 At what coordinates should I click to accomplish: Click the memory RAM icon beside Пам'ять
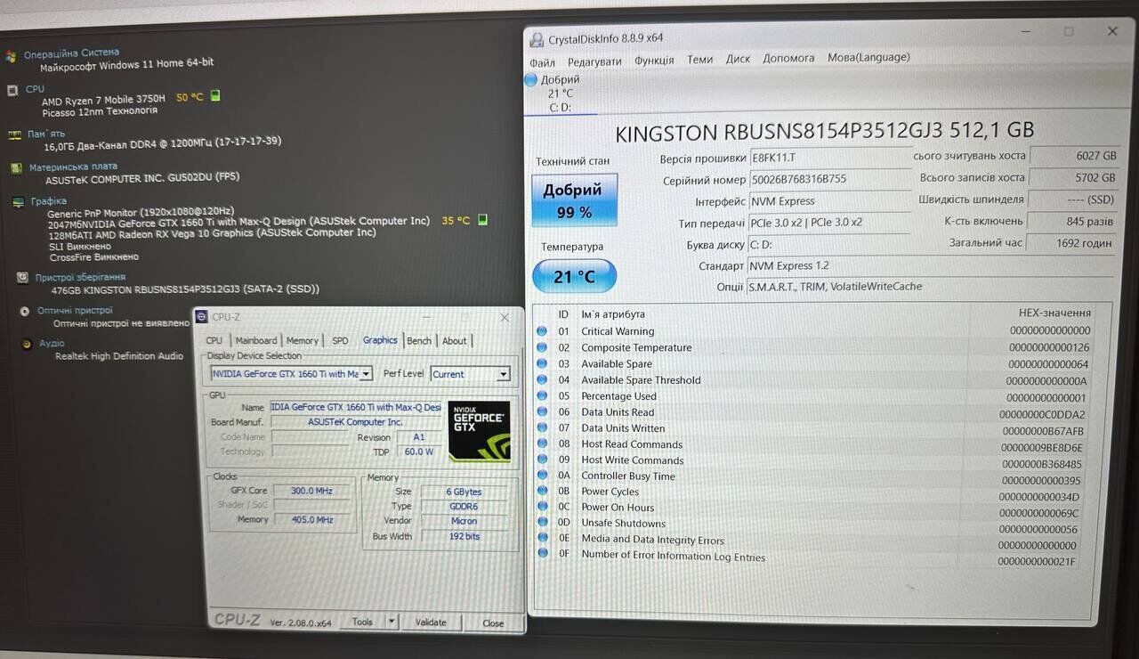pos(14,134)
